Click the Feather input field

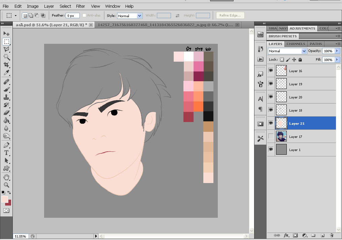tap(72, 16)
